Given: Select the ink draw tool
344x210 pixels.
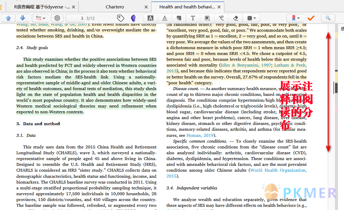Looking at the screenshot, I should pos(221,18).
